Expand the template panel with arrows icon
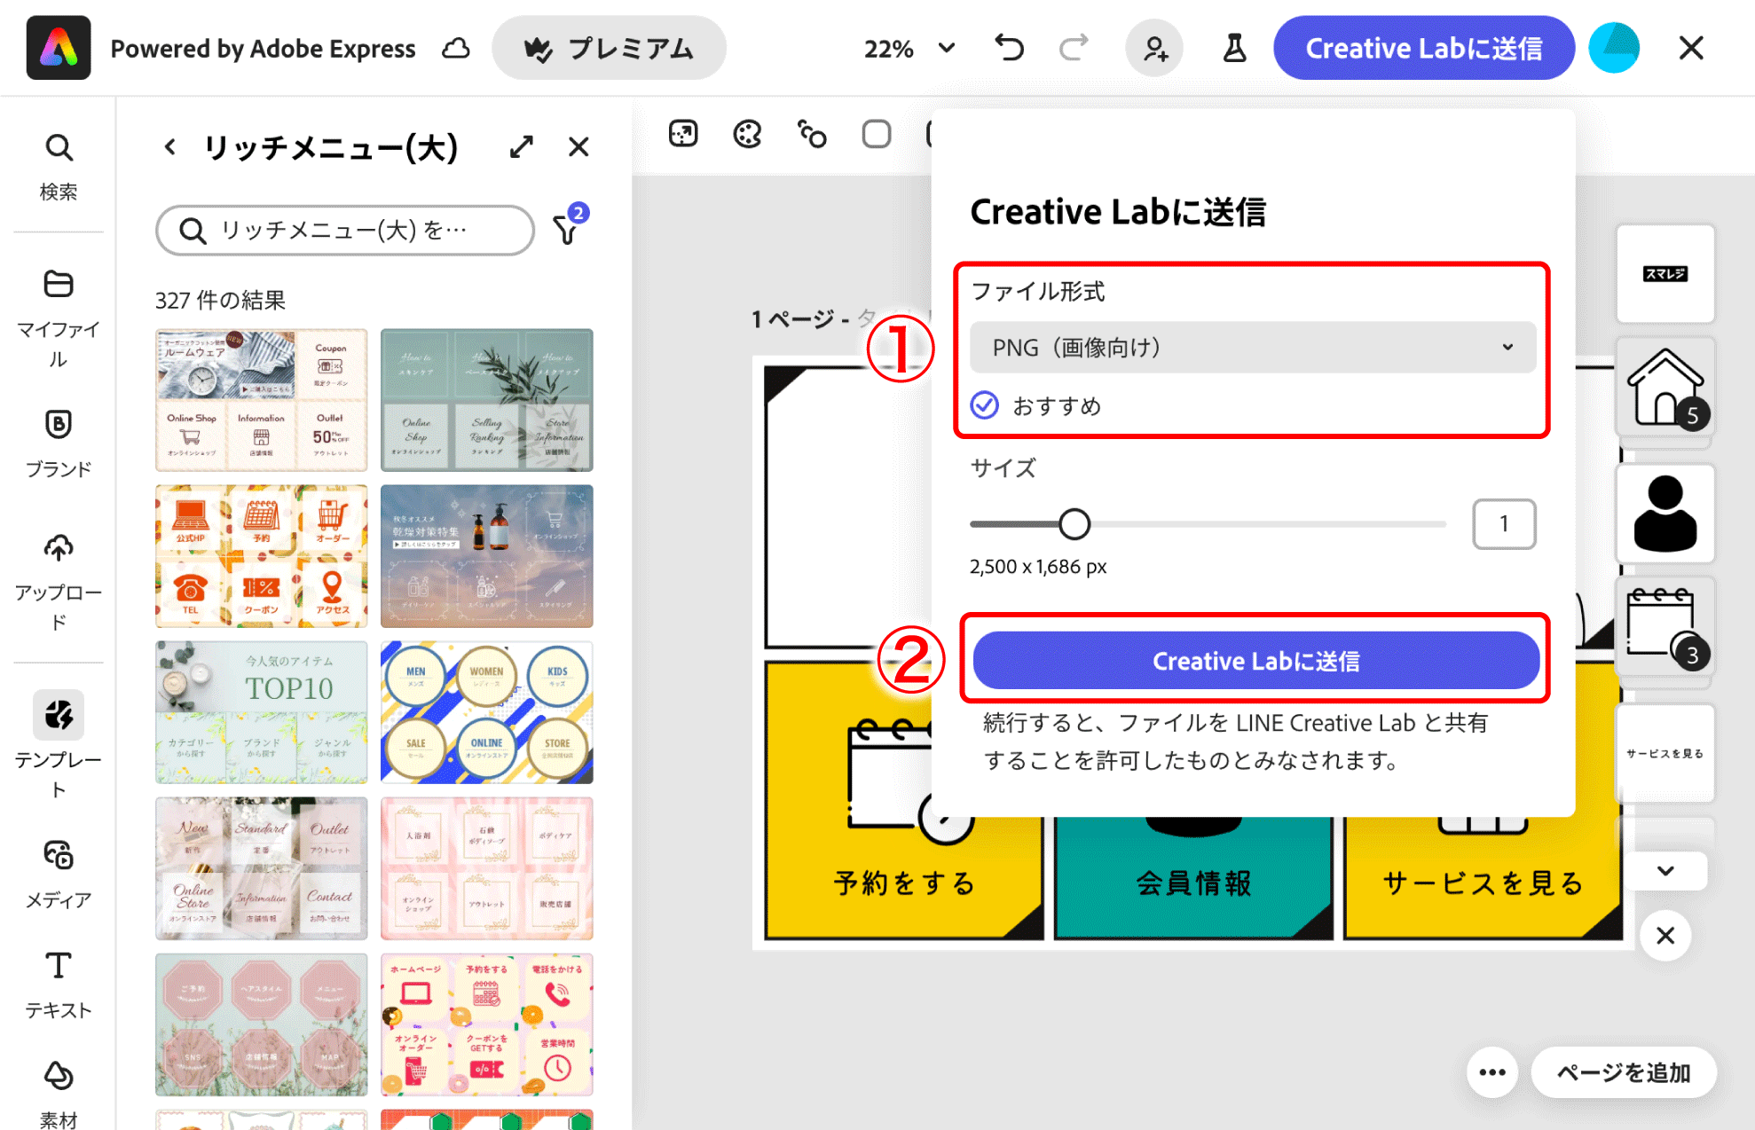This screenshot has height=1130, width=1755. click(522, 146)
